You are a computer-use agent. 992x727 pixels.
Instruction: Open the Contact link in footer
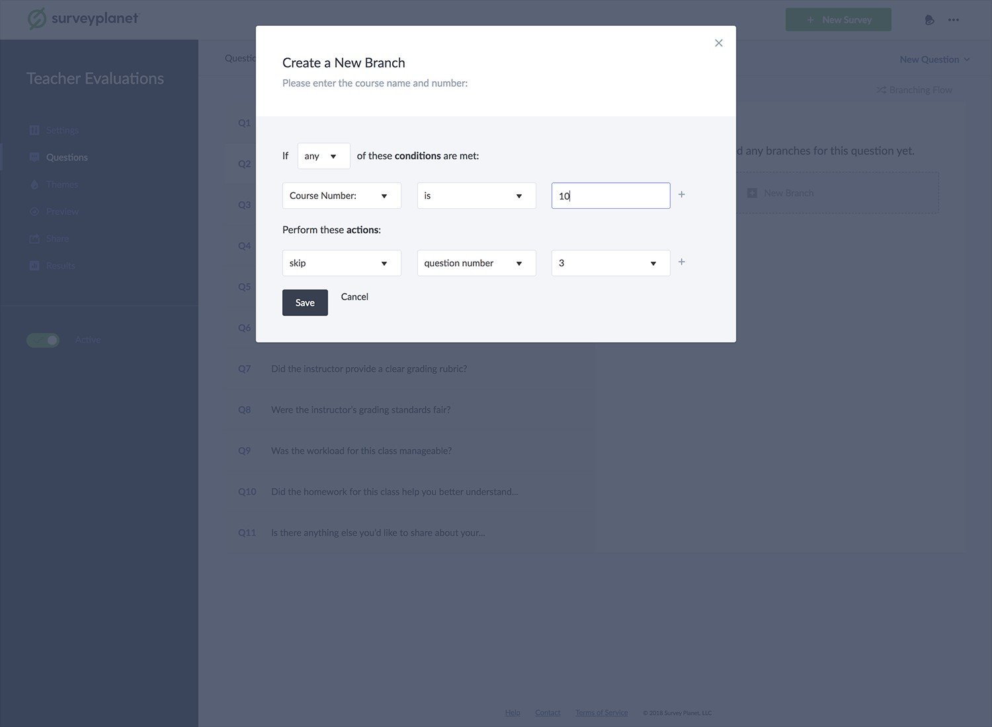548,712
